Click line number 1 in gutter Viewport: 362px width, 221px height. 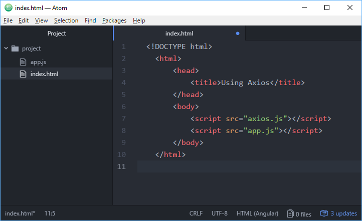tap(123, 46)
